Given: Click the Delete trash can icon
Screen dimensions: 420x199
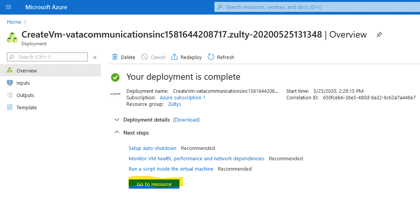Looking at the screenshot, I should pyautogui.click(x=115, y=57).
